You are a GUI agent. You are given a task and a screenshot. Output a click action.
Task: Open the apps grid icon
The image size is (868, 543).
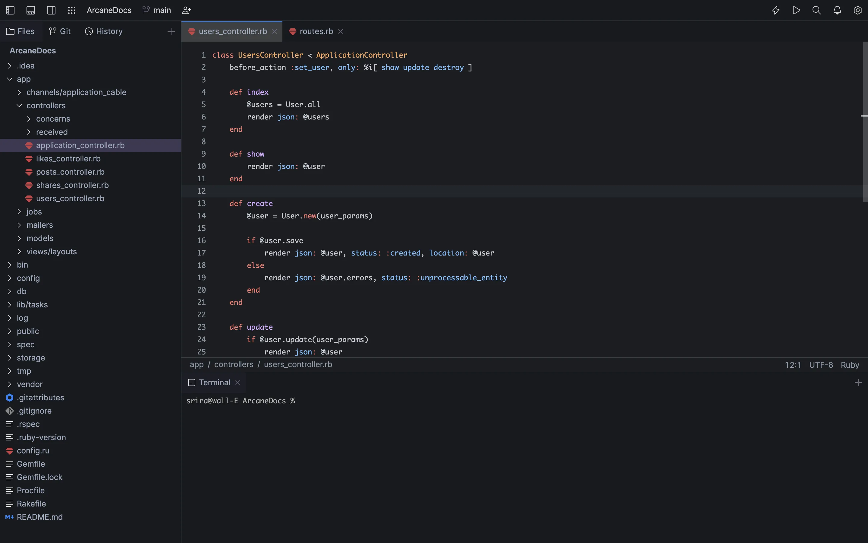[x=72, y=10]
